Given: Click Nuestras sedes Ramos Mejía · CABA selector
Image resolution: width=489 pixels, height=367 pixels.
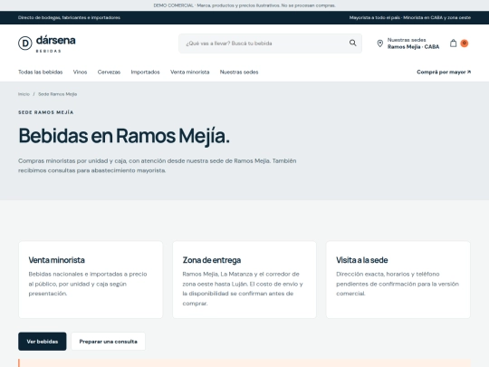Looking at the screenshot, I should click(407, 43).
